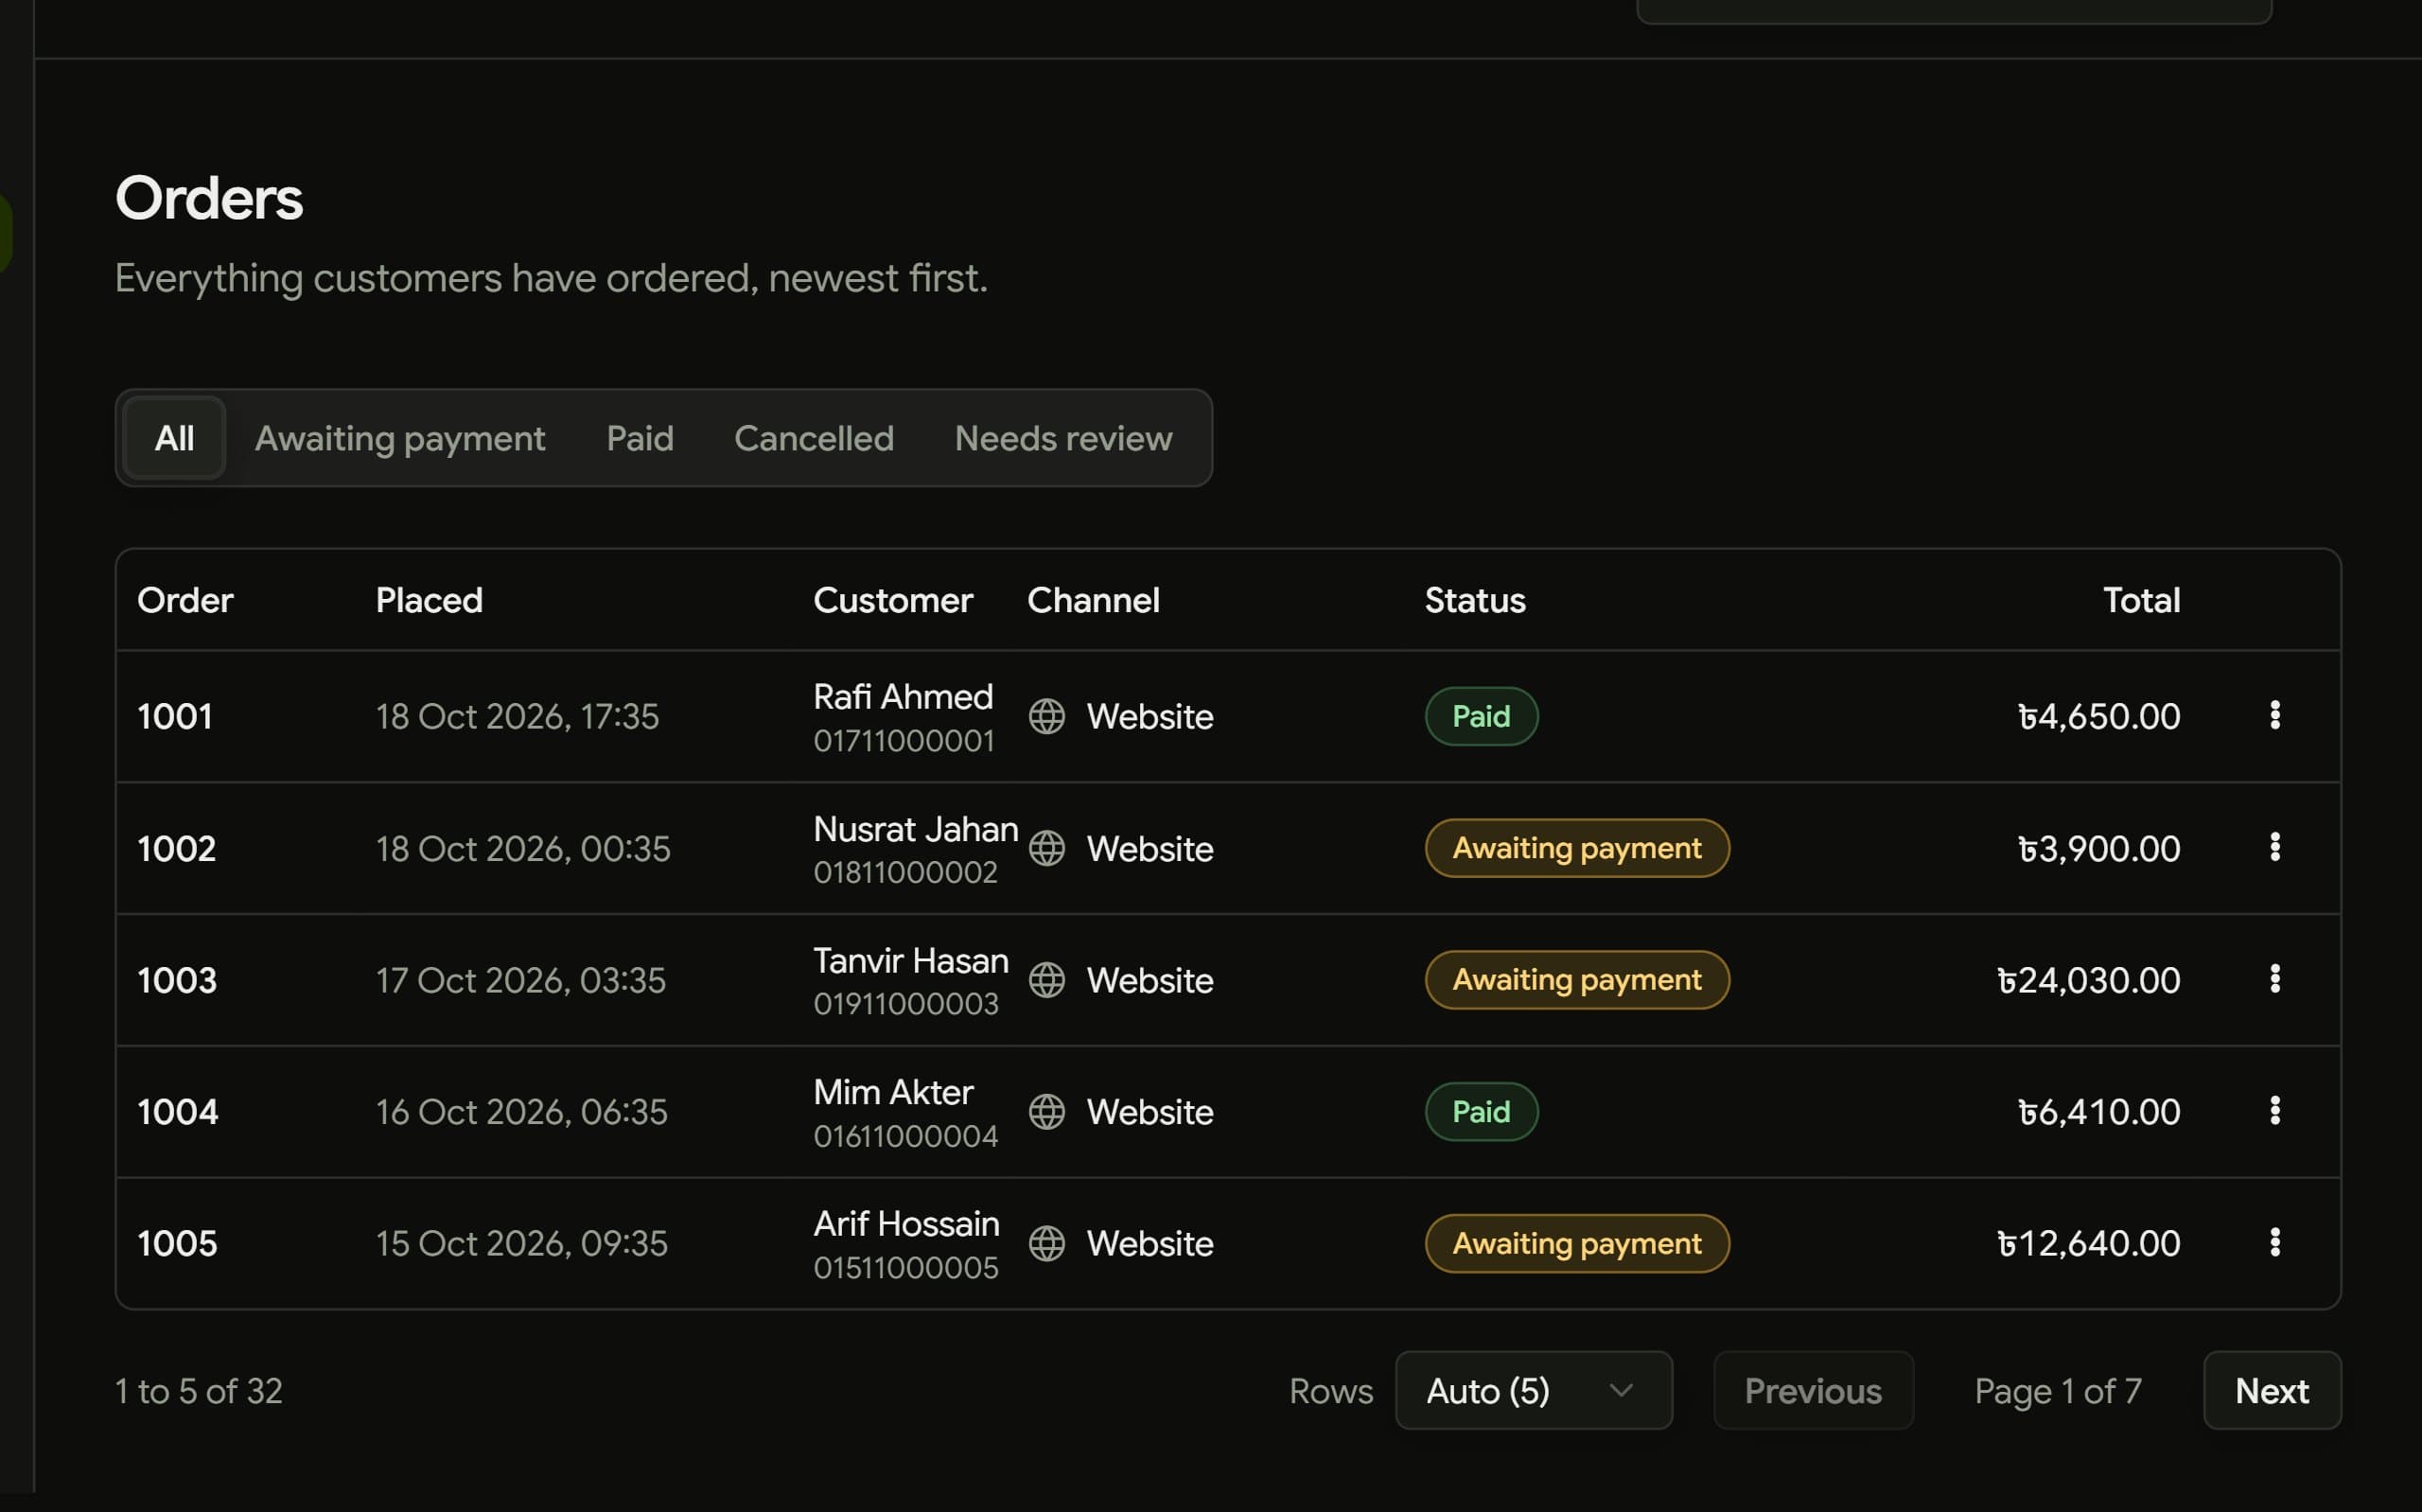
Task: Click phone number 01511000005
Action: (905, 1268)
